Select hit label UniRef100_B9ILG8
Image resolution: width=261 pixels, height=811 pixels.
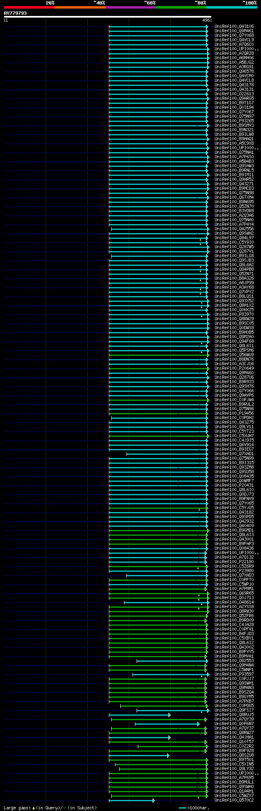234,256
